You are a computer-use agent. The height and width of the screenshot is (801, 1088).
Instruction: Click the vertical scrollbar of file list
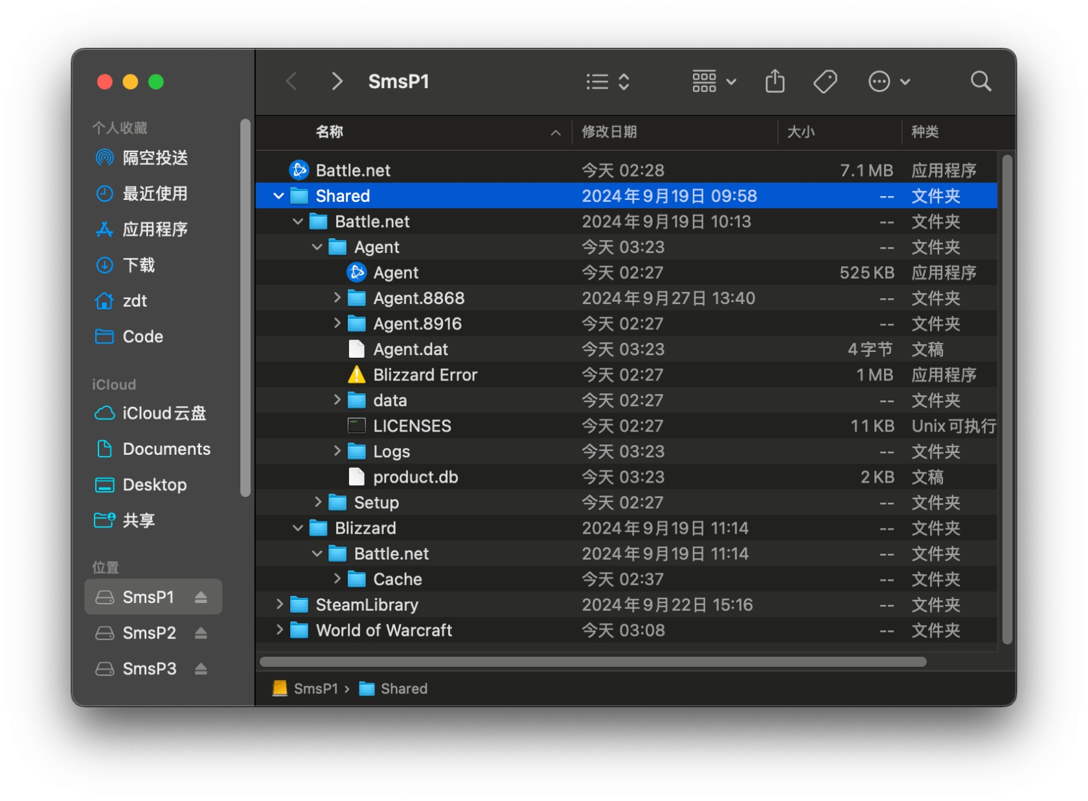pos(1006,399)
